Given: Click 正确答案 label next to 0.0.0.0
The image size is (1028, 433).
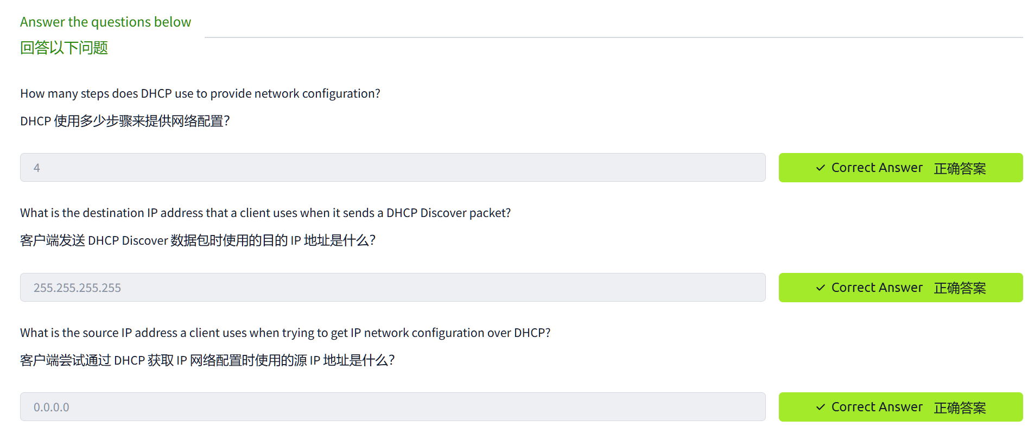Looking at the screenshot, I should (959, 407).
